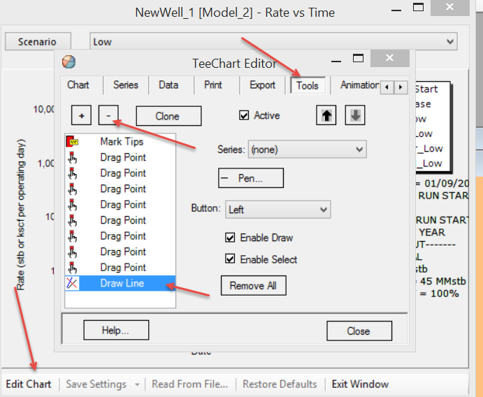
Task: Click the Help button
Action: [116, 330]
